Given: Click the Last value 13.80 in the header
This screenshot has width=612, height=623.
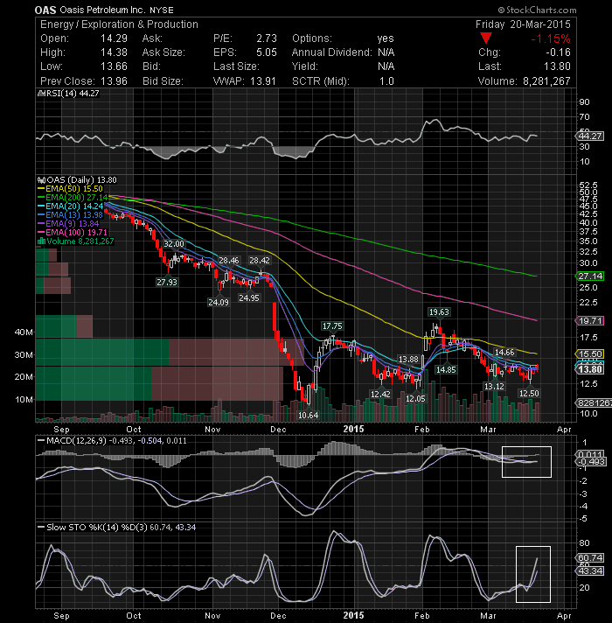Looking at the screenshot, I should 557,66.
